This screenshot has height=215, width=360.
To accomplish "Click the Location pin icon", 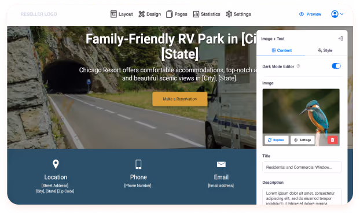I will tap(56, 164).
